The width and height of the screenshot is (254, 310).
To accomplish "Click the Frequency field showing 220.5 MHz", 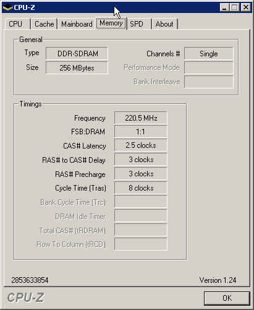I will pos(141,118).
